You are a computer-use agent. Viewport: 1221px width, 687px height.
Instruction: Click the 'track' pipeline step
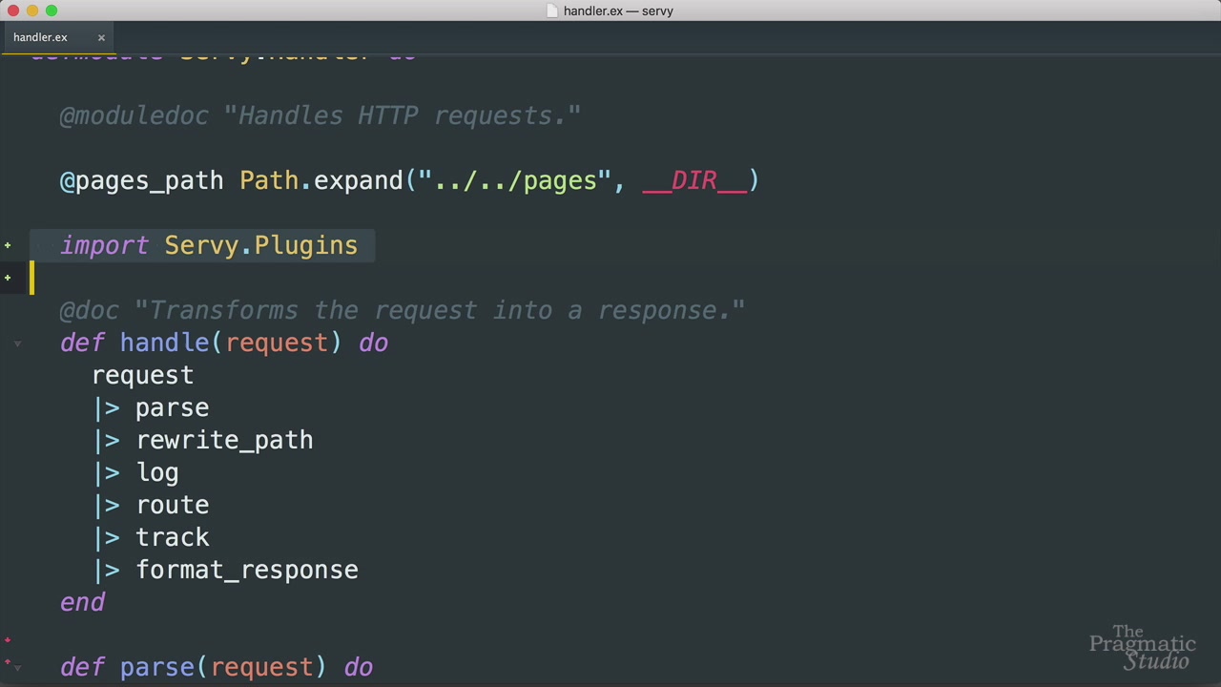coord(172,538)
